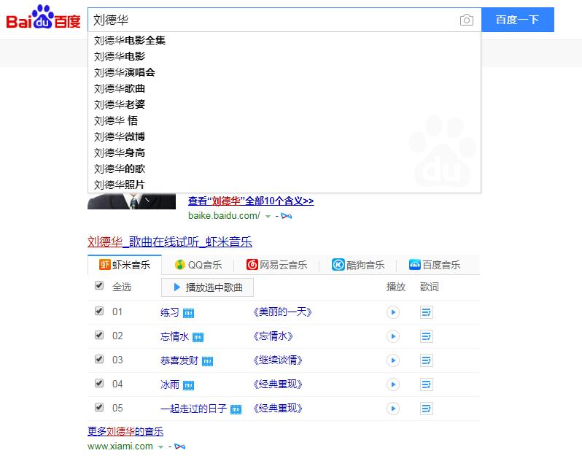The height and width of the screenshot is (464, 582).
Task: Play song 03 恭喜发财
Action: [x=392, y=360]
